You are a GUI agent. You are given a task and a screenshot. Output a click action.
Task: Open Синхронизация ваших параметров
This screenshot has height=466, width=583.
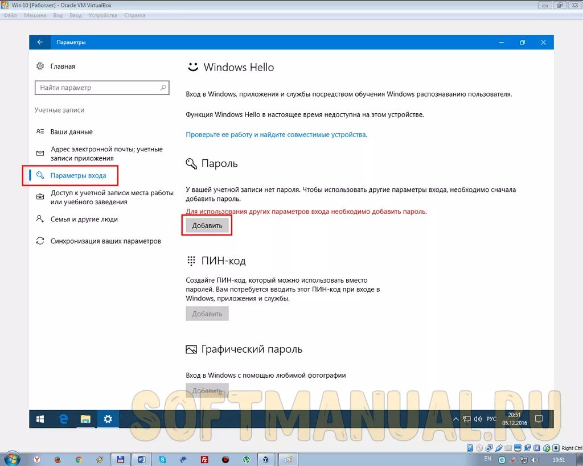tap(98, 241)
